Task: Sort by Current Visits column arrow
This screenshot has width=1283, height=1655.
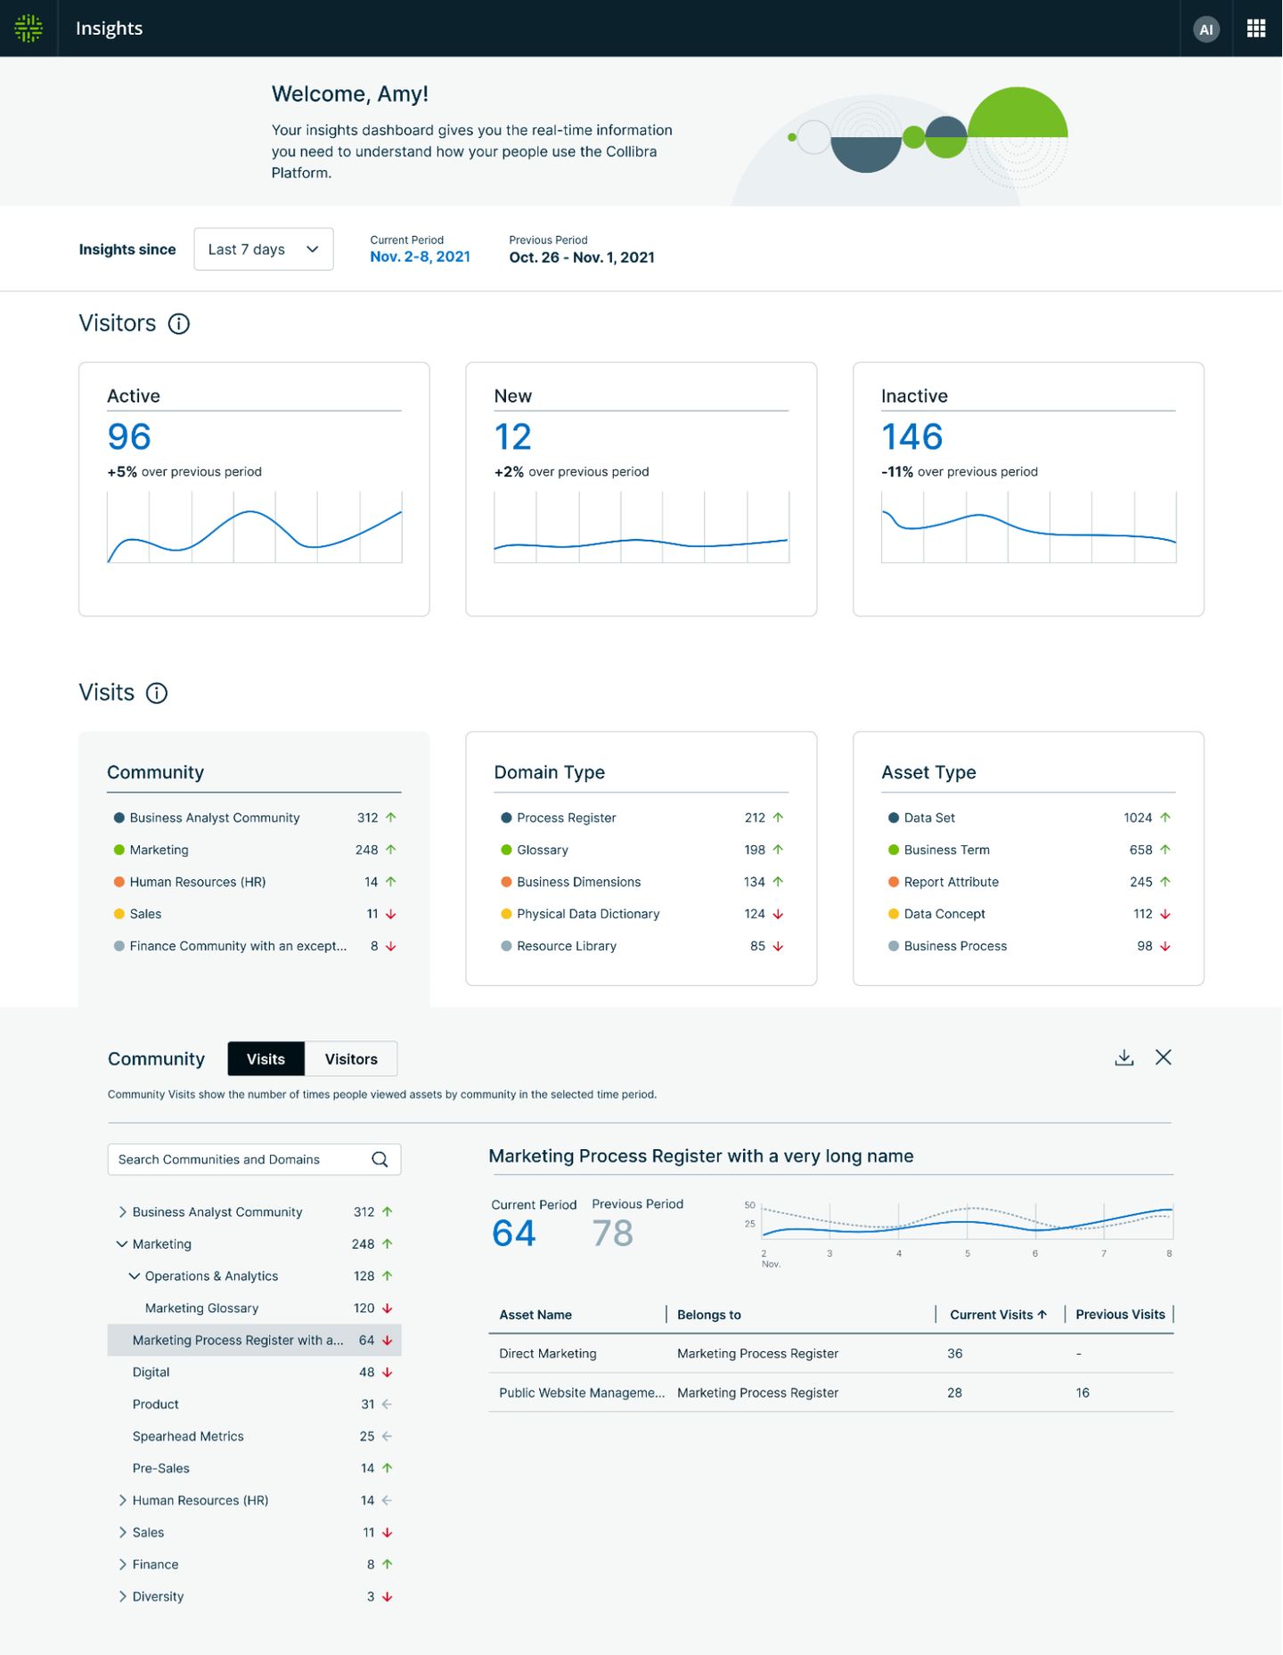Action: click(1042, 1315)
